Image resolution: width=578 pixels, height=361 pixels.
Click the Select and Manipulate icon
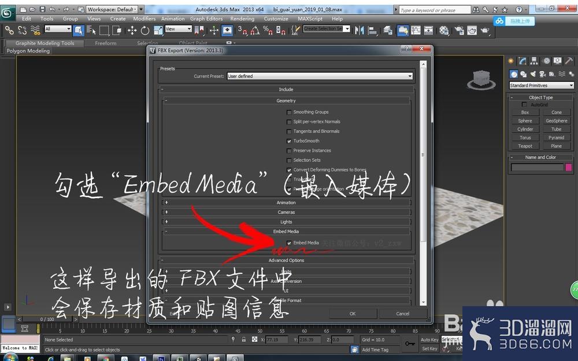click(x=214, y=30)
